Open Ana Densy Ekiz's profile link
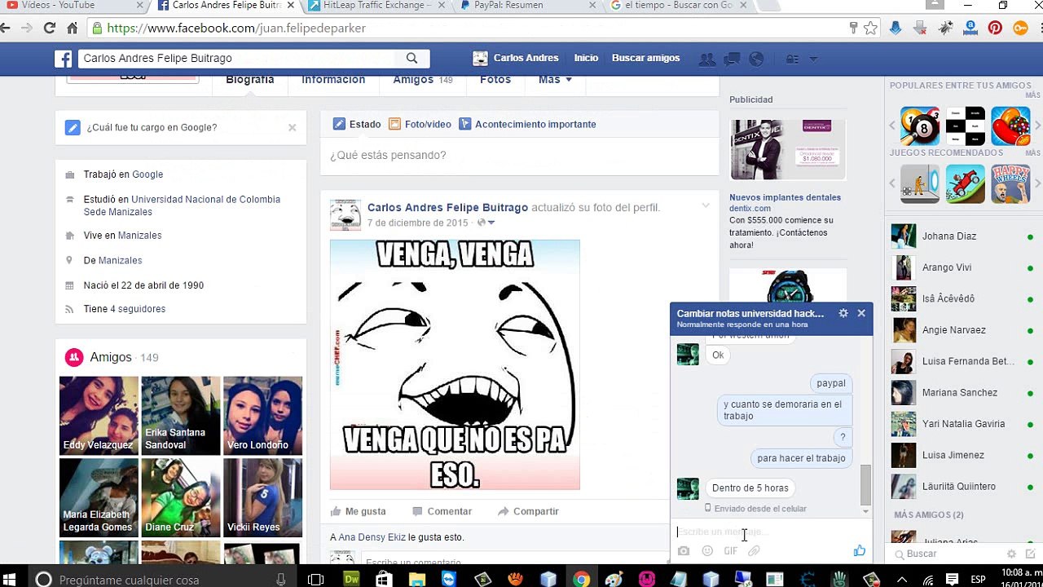 click(372, 537)
